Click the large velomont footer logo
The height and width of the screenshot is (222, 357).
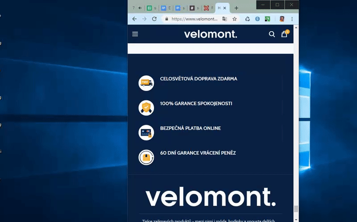pos(211,197)
